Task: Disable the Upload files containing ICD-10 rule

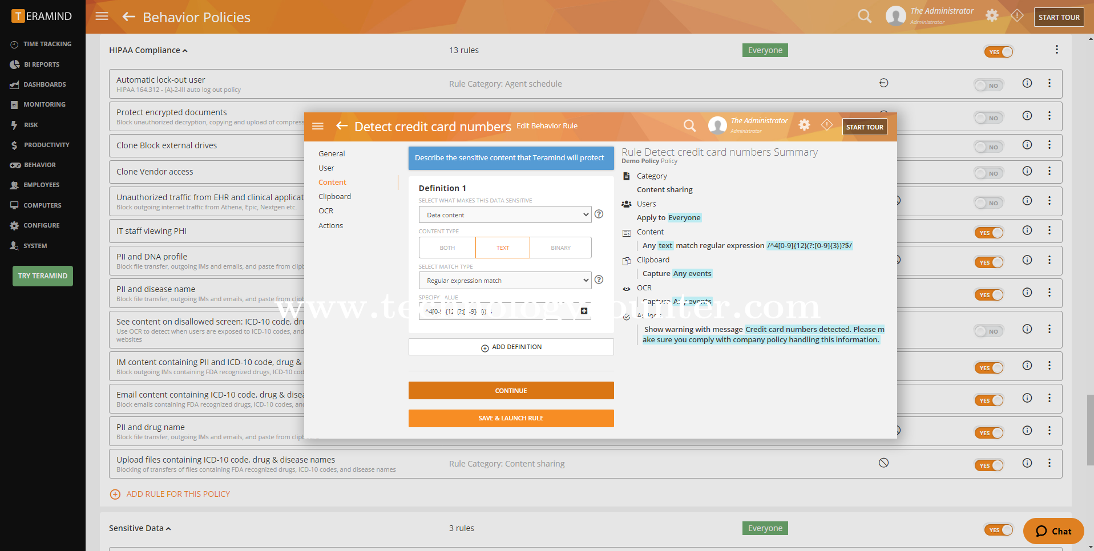Action: (x=988, y=465)
